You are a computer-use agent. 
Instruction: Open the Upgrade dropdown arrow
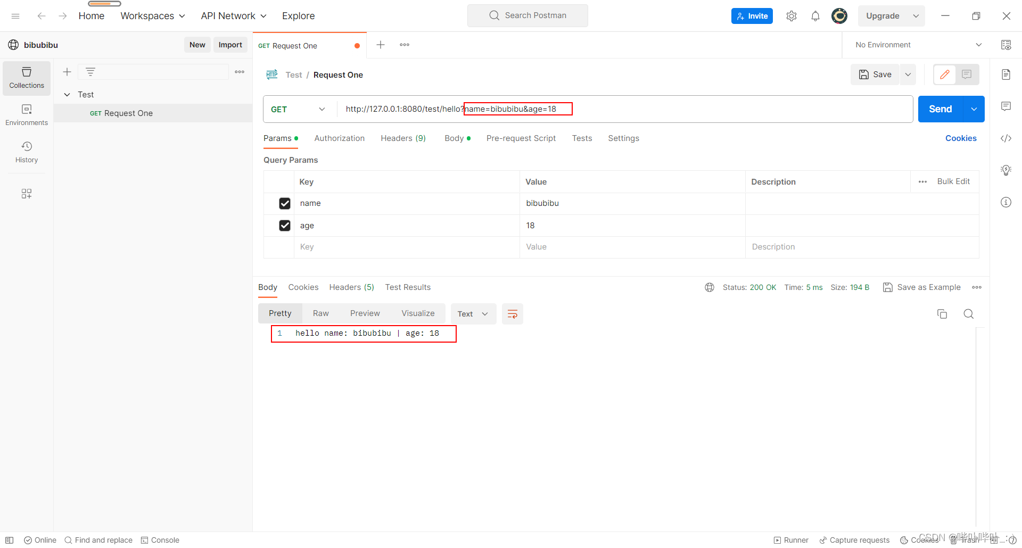[916, 16]
